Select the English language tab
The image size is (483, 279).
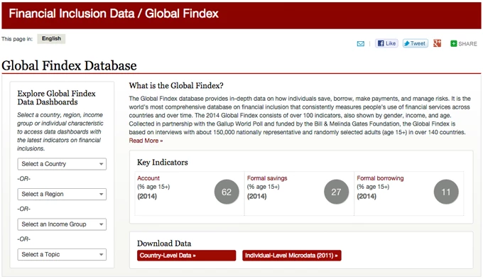[x=51, y=38]
